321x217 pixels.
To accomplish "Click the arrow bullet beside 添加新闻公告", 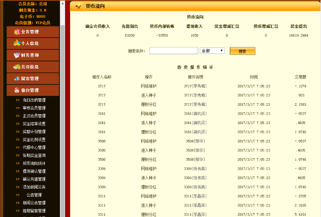I will point(18,187).
